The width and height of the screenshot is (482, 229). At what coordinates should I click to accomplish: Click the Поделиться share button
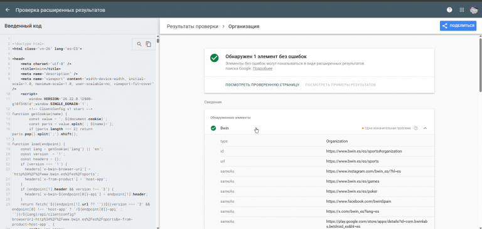tap(458, 26)
